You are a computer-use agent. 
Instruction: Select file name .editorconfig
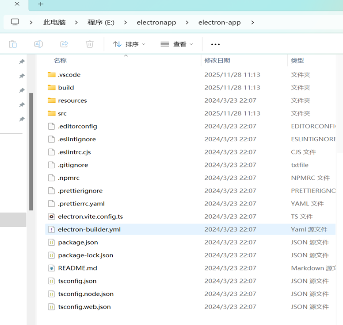point(77,127)
